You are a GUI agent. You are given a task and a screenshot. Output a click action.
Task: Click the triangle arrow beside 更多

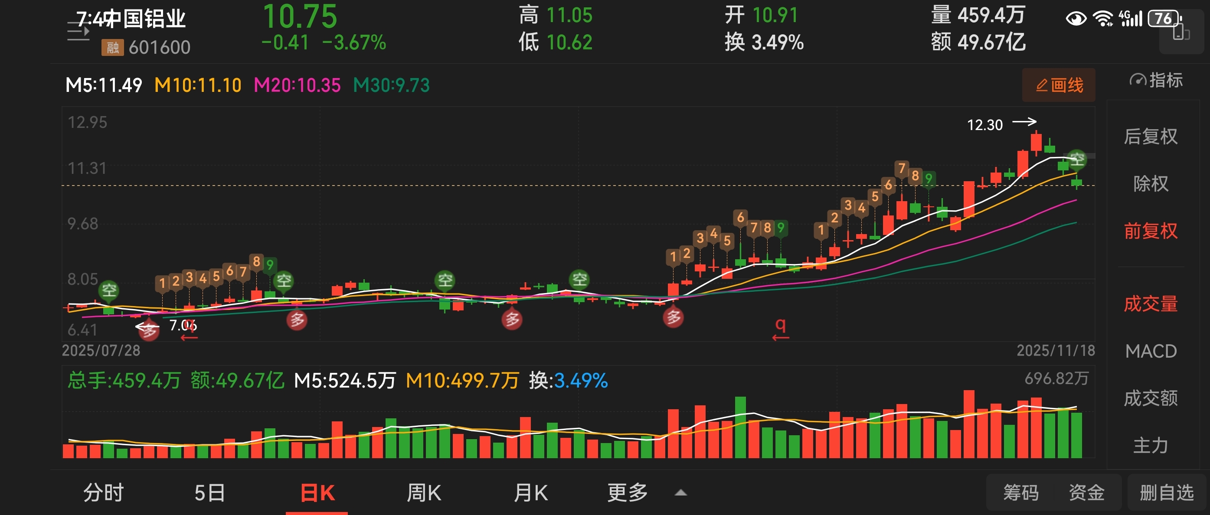pyautogui.click(x=680, y=493)
